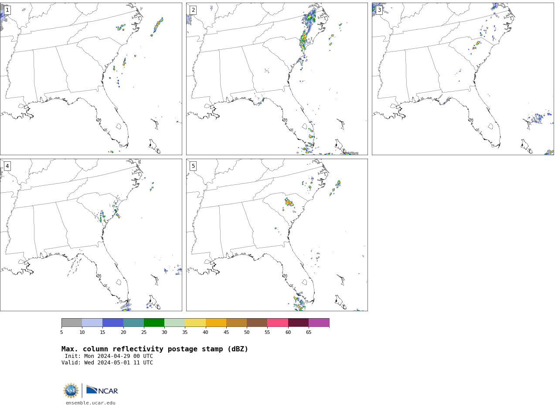Click the teal 20-25 dBZ swatch
Screen dimensions: 558x408
pos(133,323)
